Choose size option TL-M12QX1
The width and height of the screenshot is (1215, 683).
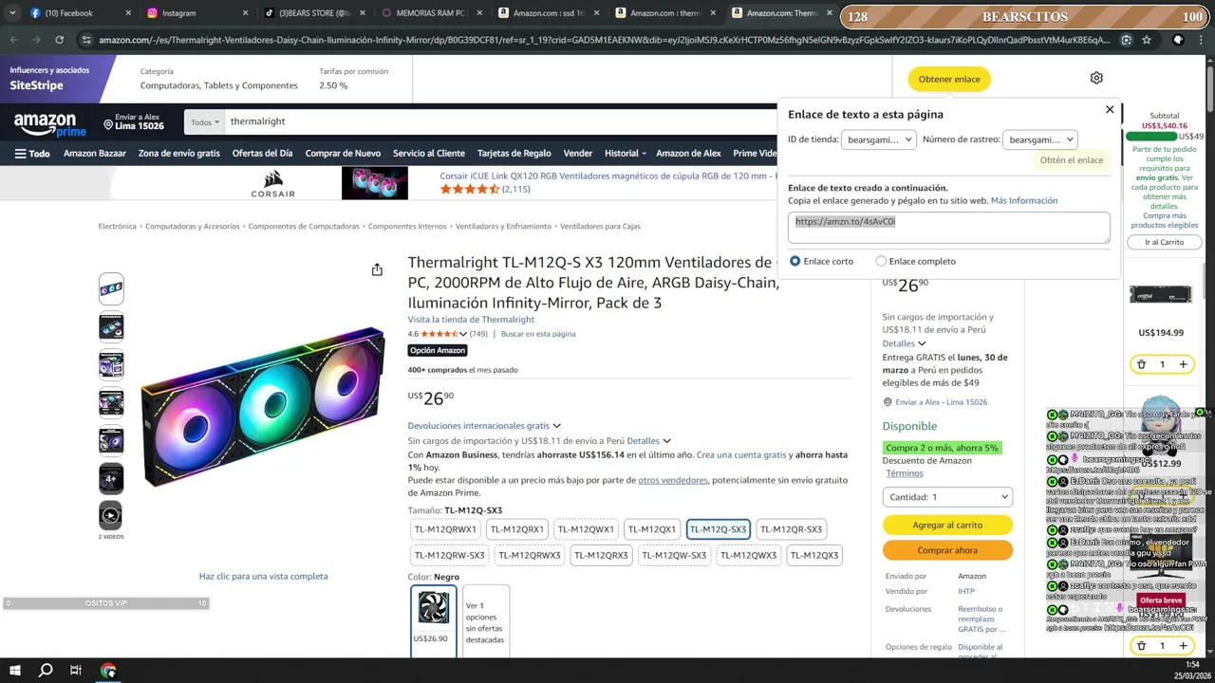pyautogui.click(x=652, y=529)
